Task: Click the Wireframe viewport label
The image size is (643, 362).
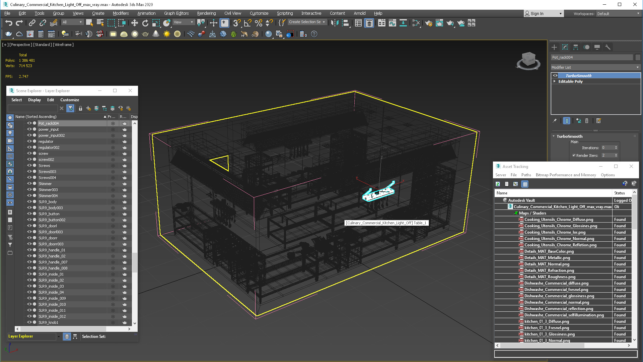Action: (63, 45)
